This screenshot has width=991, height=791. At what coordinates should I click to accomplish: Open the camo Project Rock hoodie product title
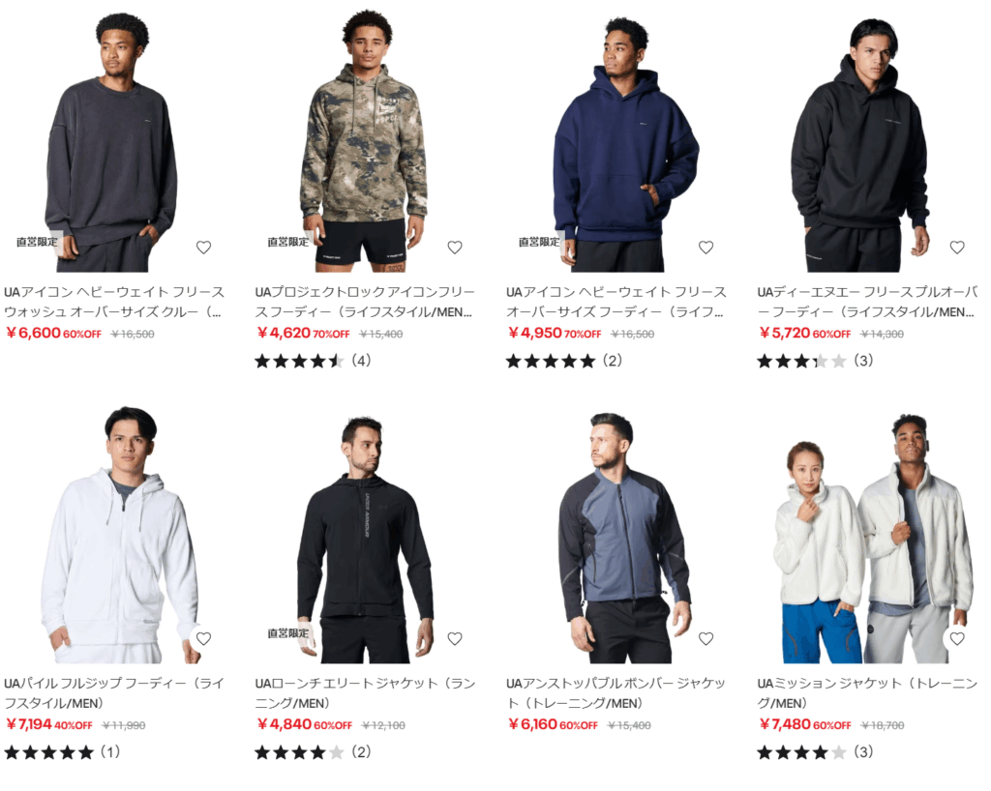tap(365, 302)
